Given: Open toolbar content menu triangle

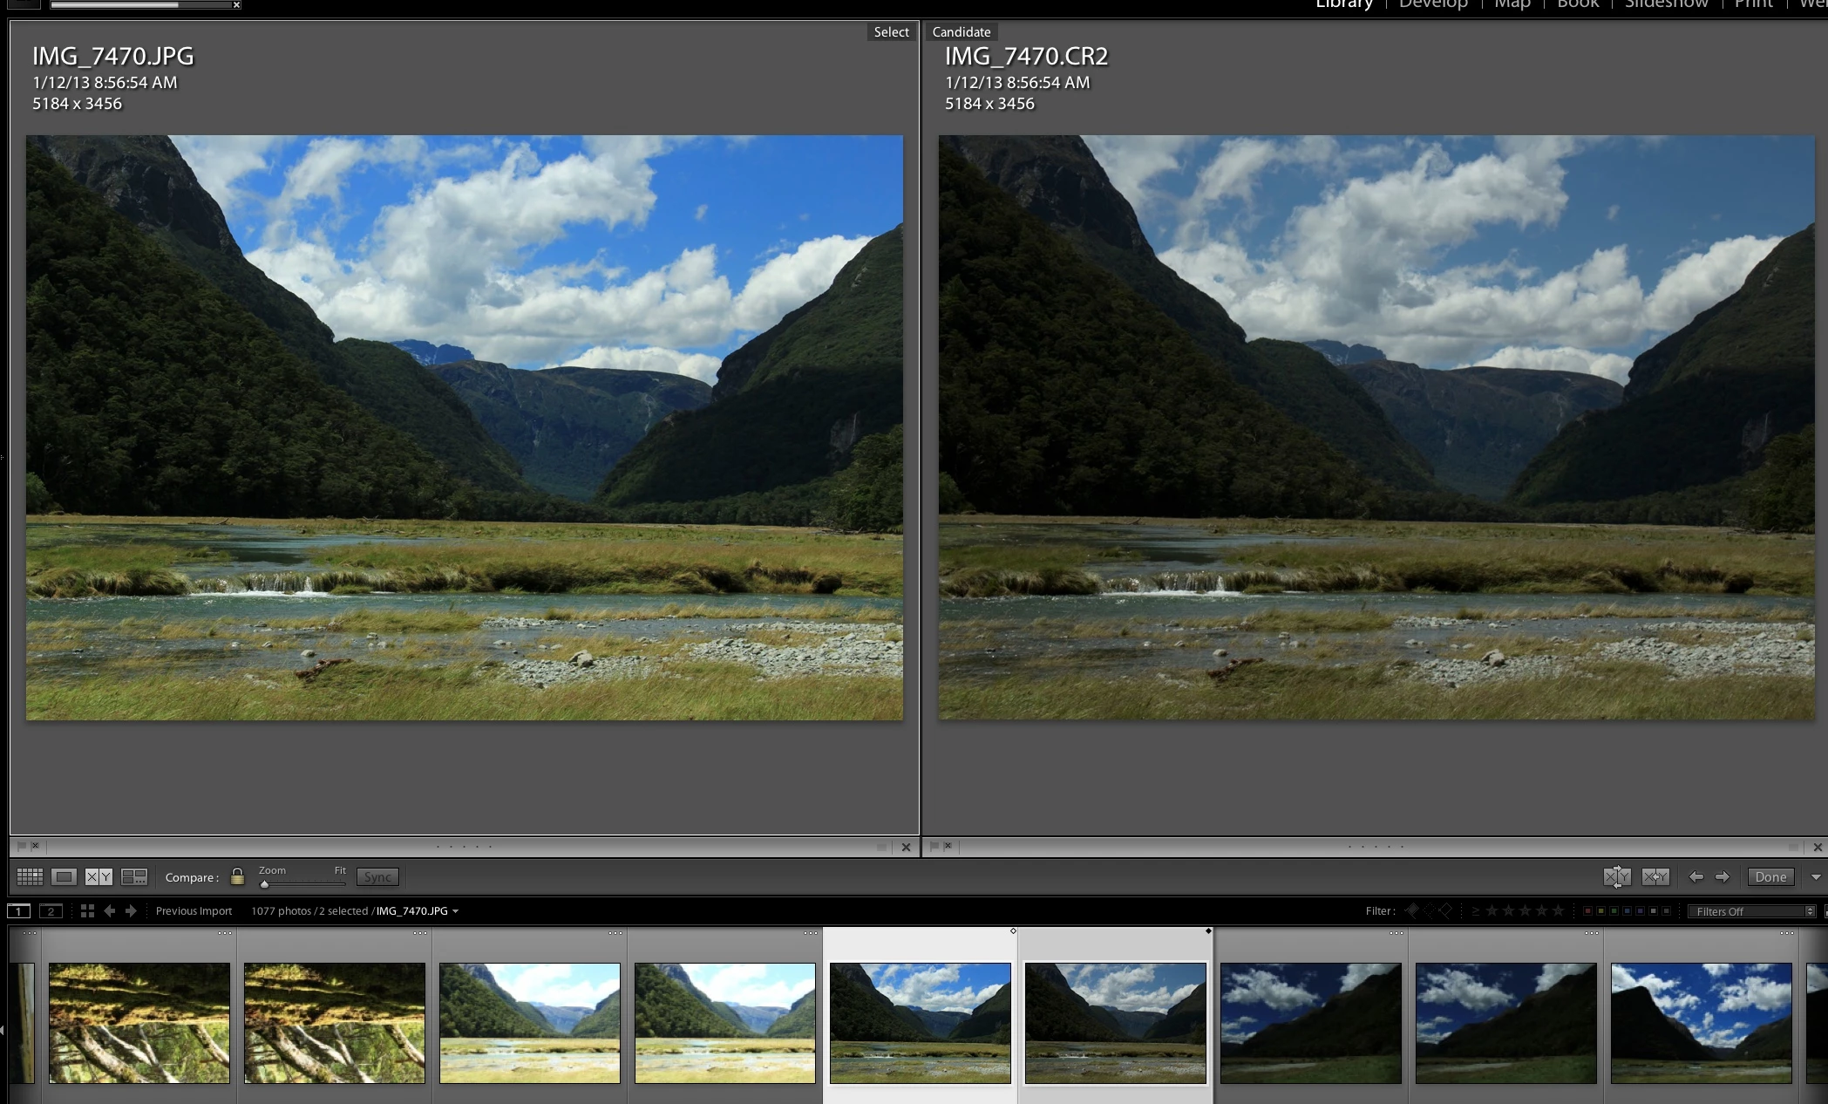Looking at the screenshot, I should point(1816,876).
